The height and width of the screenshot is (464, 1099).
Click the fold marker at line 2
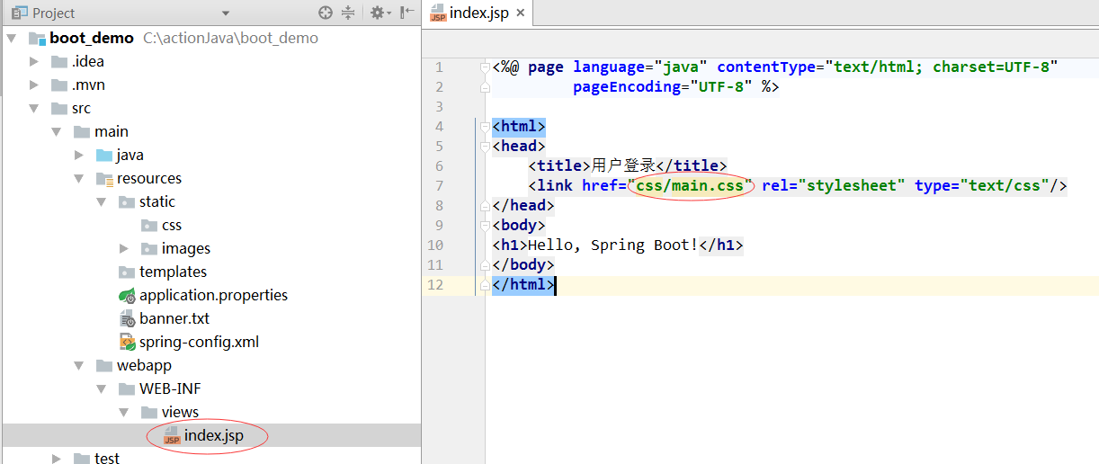point(485,87)
